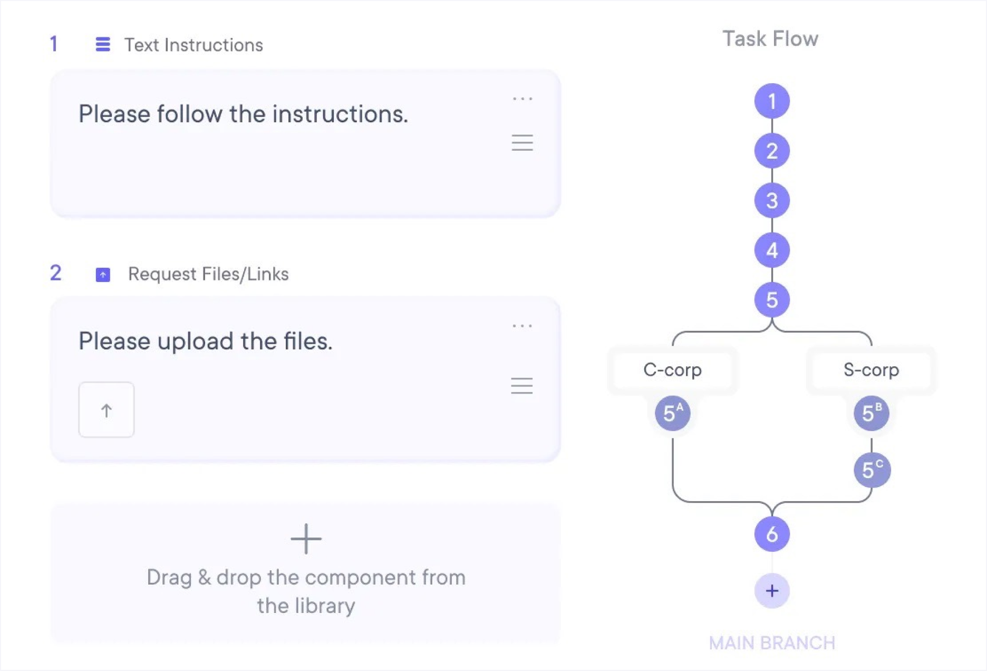The height and width of the screenshot is (671, 987).
Task: Select step 2 node in Task Flow
Action: tap(772, 151)
